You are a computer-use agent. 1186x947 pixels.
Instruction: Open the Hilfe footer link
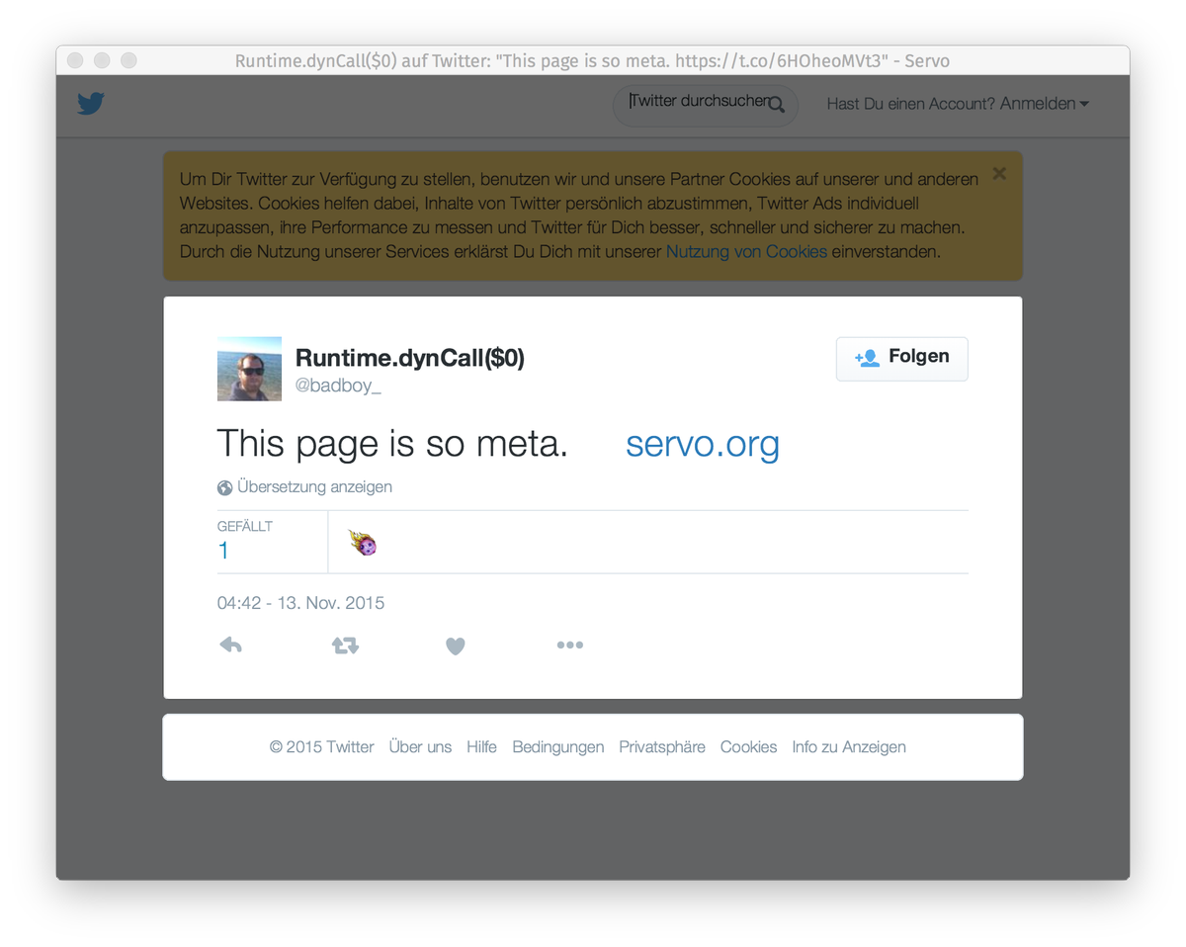[481, 747]
